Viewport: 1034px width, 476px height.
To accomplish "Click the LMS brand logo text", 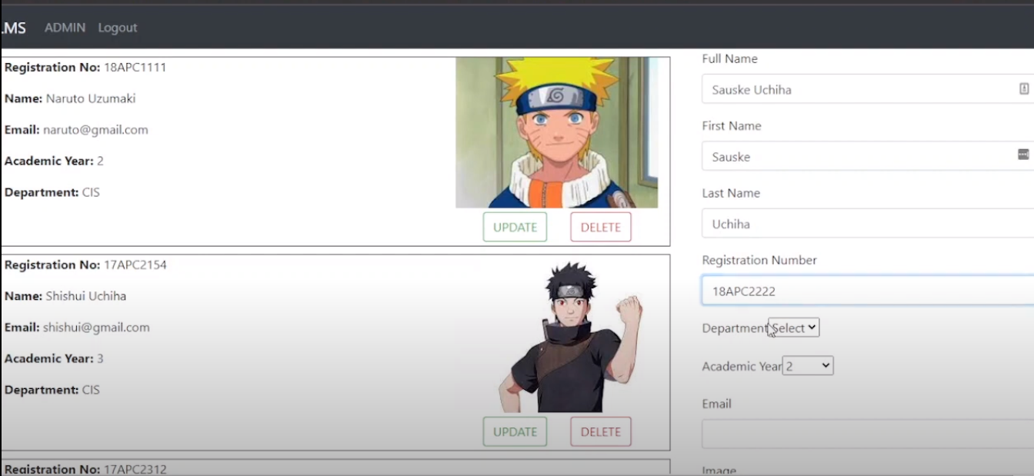I will (13, 28).
